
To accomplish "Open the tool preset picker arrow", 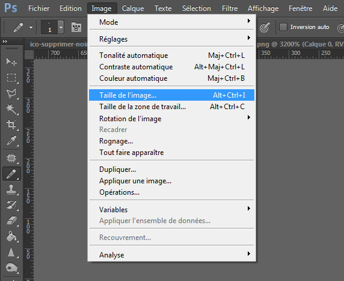I will (x=31, y=28).
